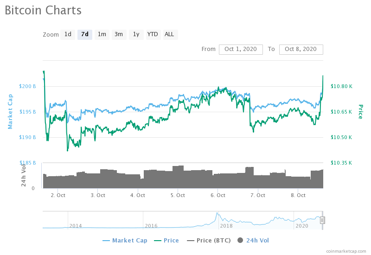
Task: Switch zoom to 1y
Action: coord(136,34)
